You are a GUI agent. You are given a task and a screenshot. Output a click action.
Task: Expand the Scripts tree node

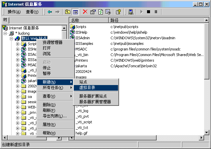pyautogui.click(x=17, y=44)
